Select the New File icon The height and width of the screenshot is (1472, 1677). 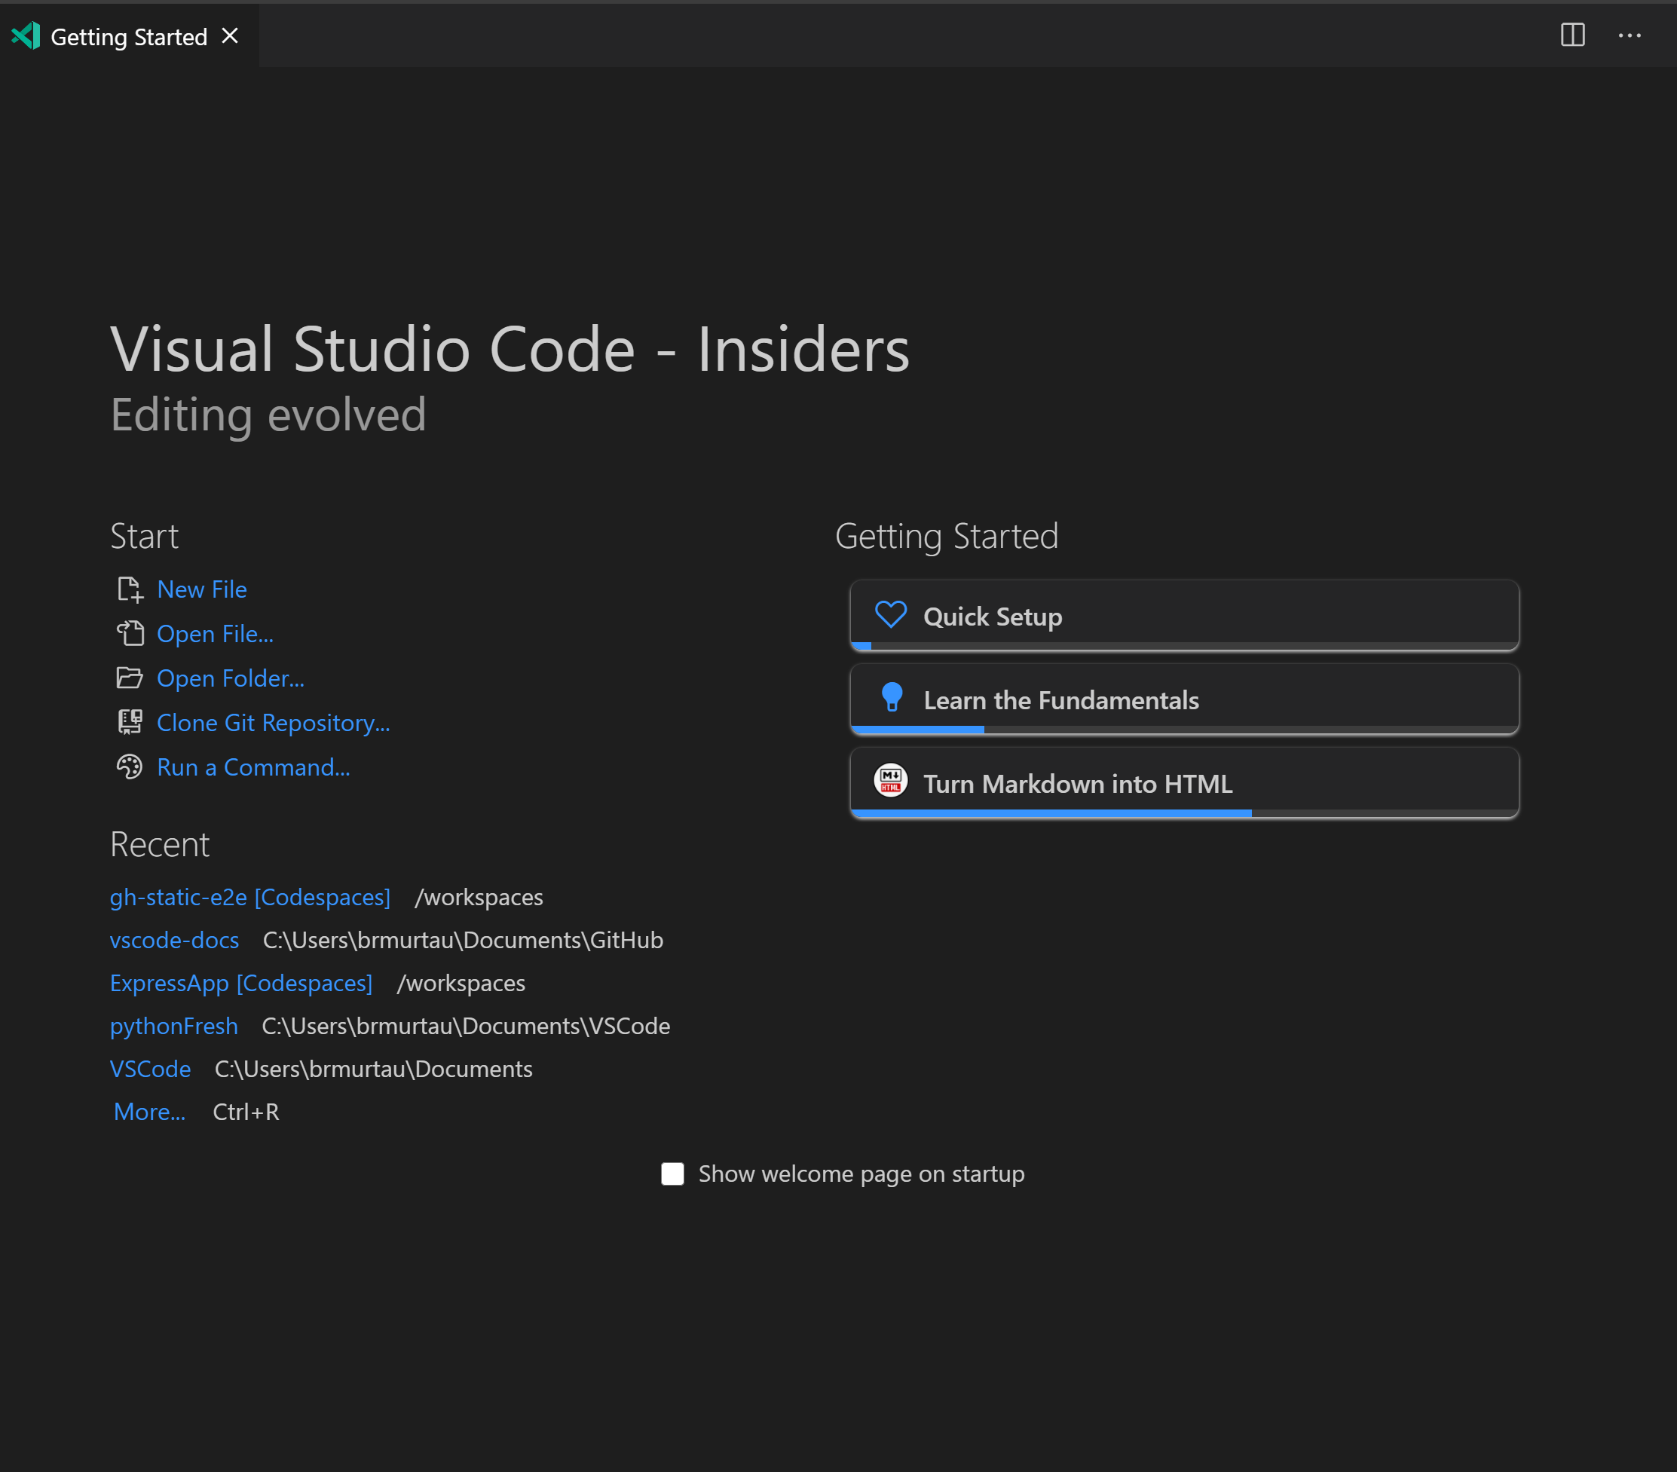(130, 589)
